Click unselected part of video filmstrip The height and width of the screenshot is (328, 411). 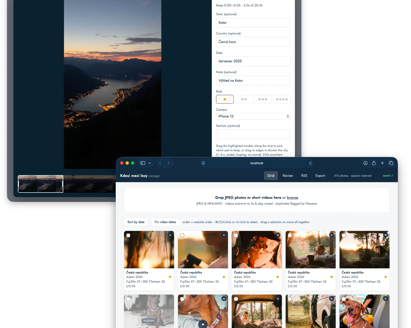coord(89,184)
